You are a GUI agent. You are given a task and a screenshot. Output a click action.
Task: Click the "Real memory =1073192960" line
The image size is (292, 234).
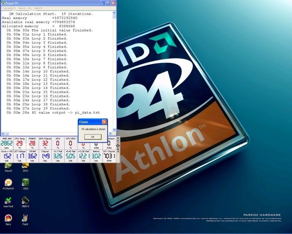39,18
